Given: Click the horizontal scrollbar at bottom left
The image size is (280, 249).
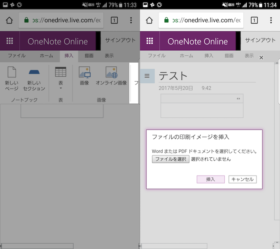Looking at the screenshot, I should [37, 246].
